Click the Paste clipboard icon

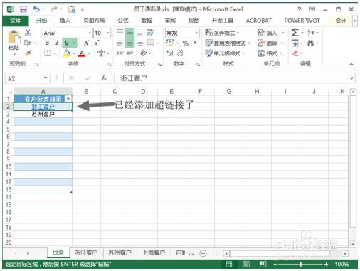point(14,37)
